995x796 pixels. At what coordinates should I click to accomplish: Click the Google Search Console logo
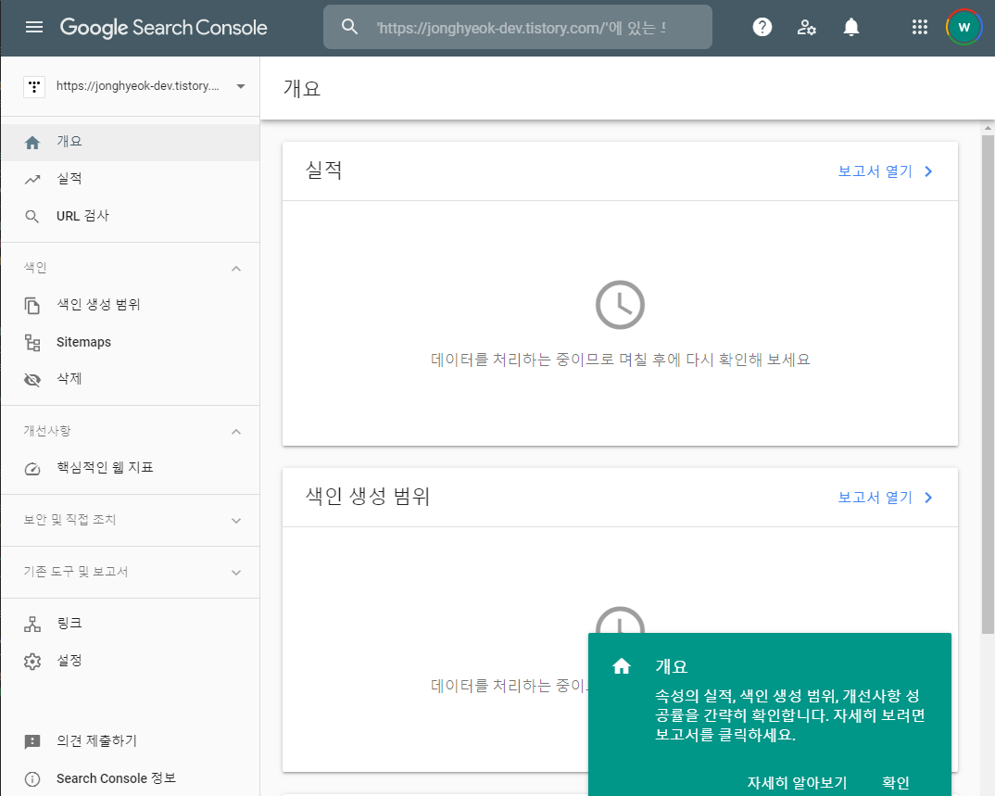[x=164, y=28]
